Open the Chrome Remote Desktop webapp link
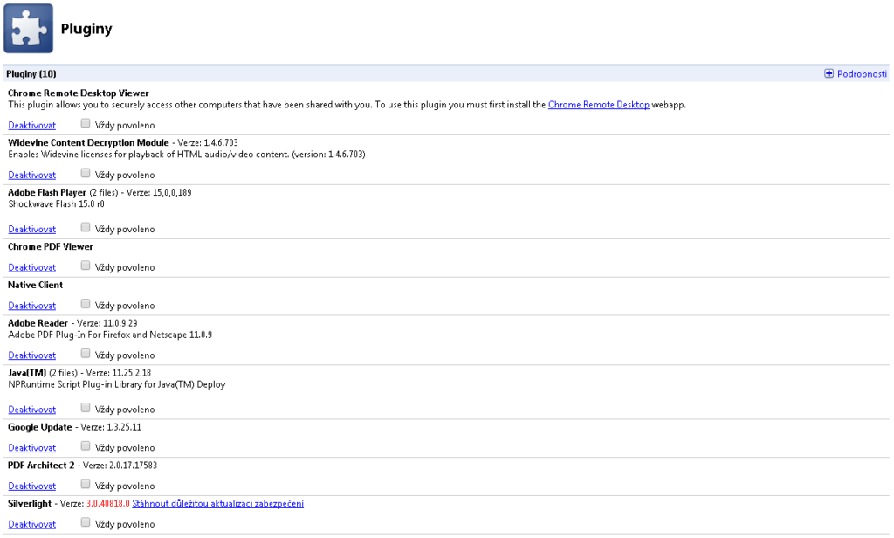The image size is (894, 538). point(598,105)
